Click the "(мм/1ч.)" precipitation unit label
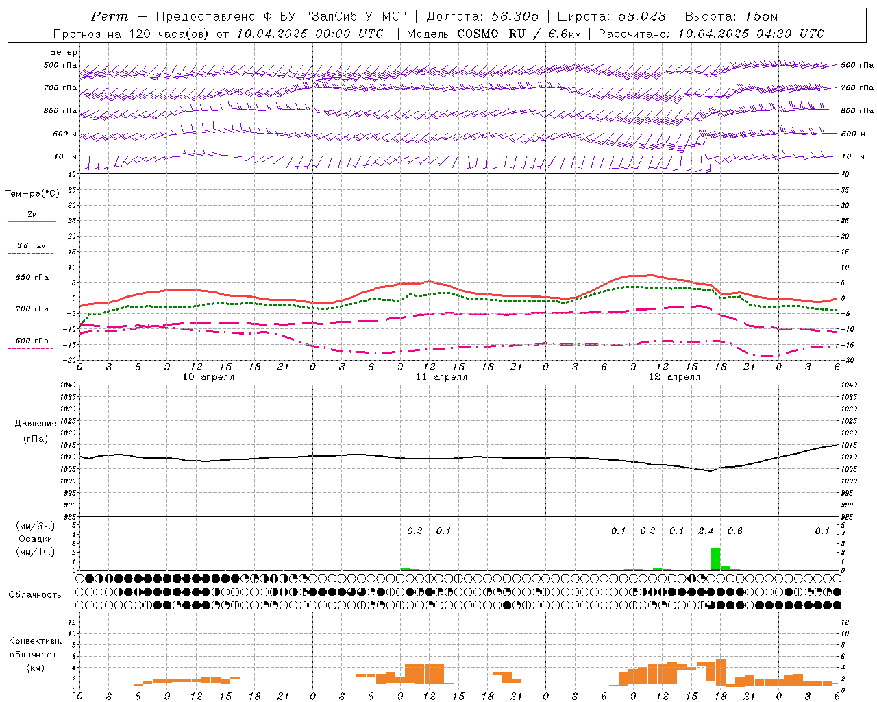The height and width of the screenshot is (702, 877). point(36,552)
